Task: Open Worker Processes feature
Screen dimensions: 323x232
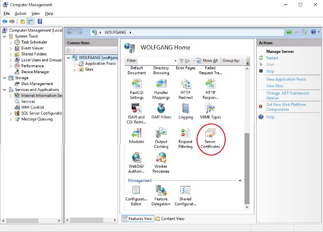Action: click(x=161, y=163)
